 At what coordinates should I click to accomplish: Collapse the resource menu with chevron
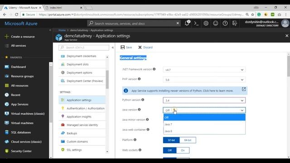pos(113,48)
